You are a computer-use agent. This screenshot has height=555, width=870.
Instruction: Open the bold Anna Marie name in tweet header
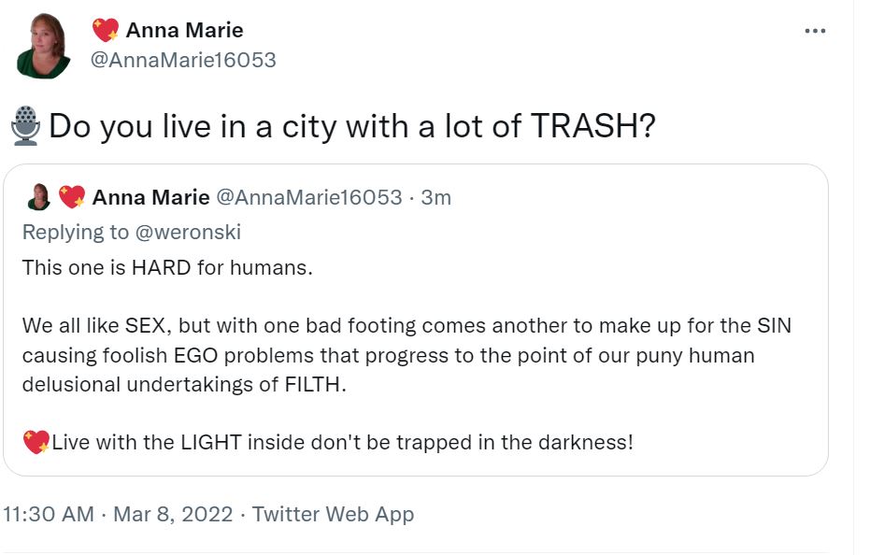(x=184, y=31)
